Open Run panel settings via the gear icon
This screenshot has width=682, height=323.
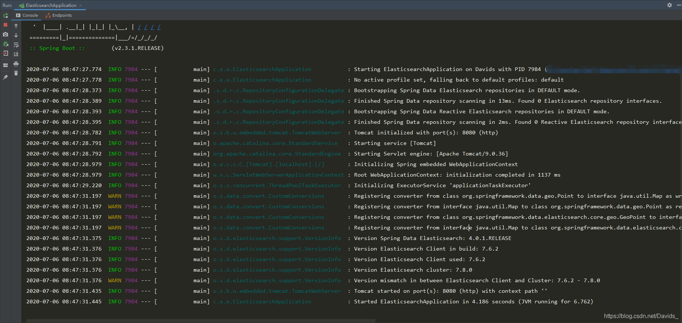click(x=670, y=5)
